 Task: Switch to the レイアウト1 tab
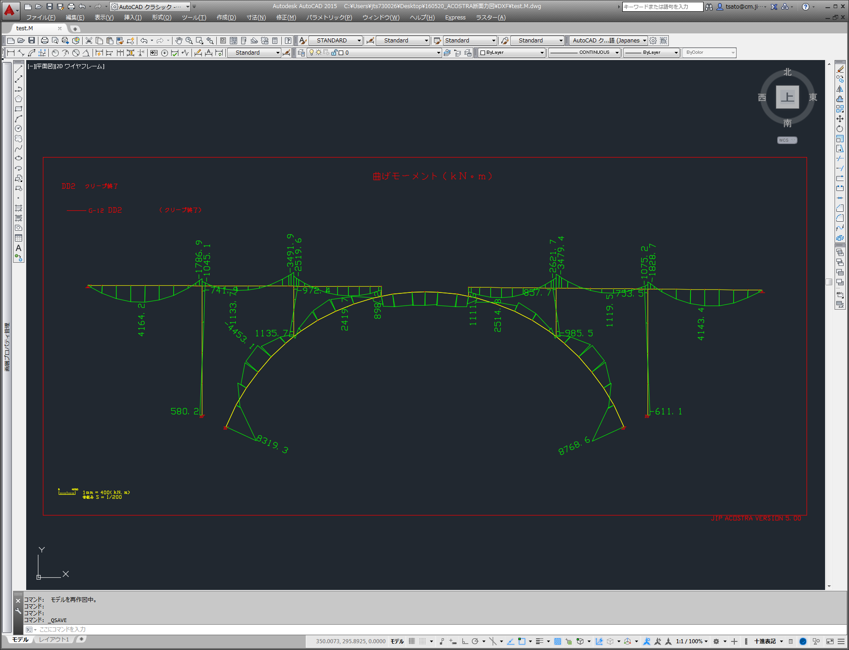pyautogui.click(x=54, y=640)
